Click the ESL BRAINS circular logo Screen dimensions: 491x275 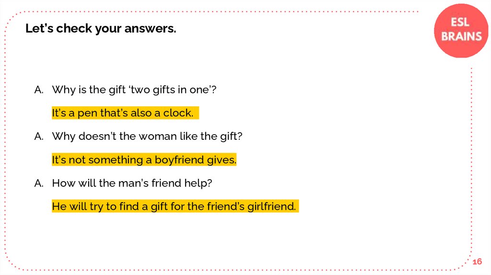tap(461, 30)
